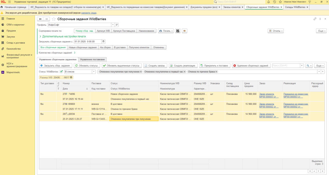The image size is (329, 175).
Task: Switch to Документы продажи (все) tab
Action: (204, 7)
